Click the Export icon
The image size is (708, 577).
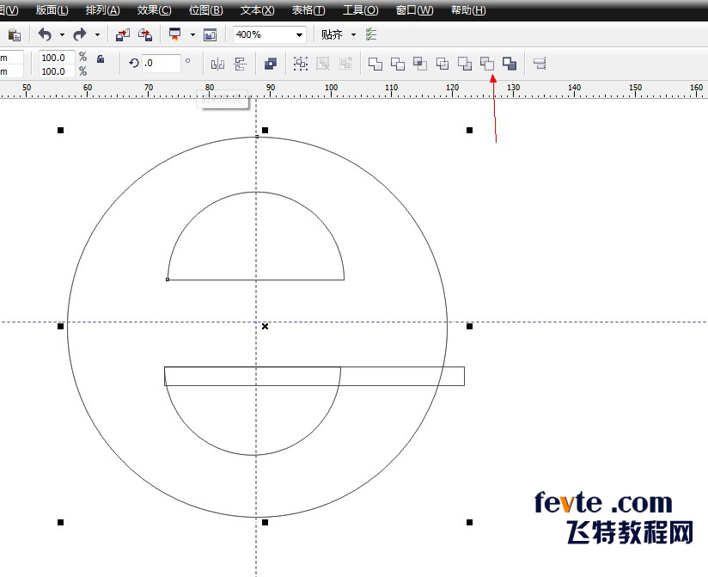click(x=145, y=35)
